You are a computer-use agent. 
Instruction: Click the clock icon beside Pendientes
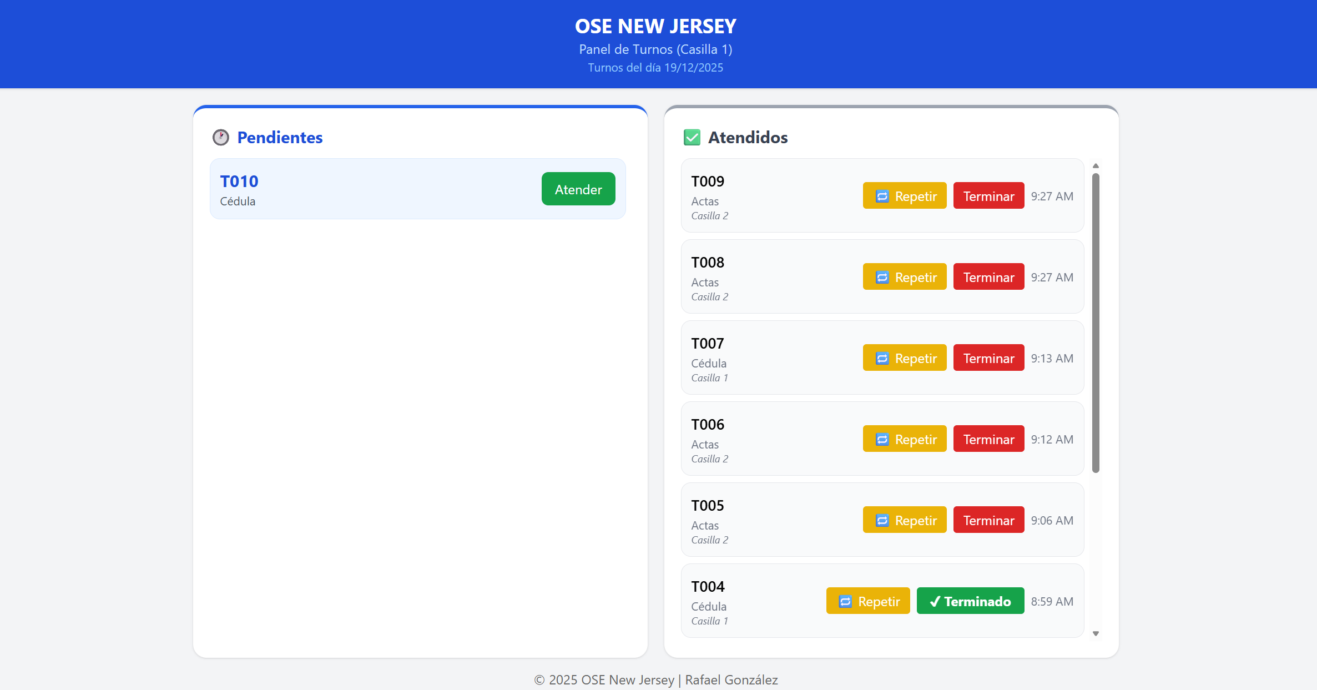[x=220, y=137]
